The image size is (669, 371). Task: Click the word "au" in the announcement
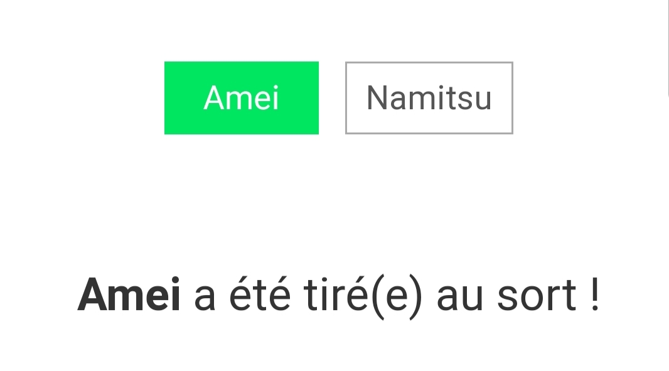tap(459, 296)
